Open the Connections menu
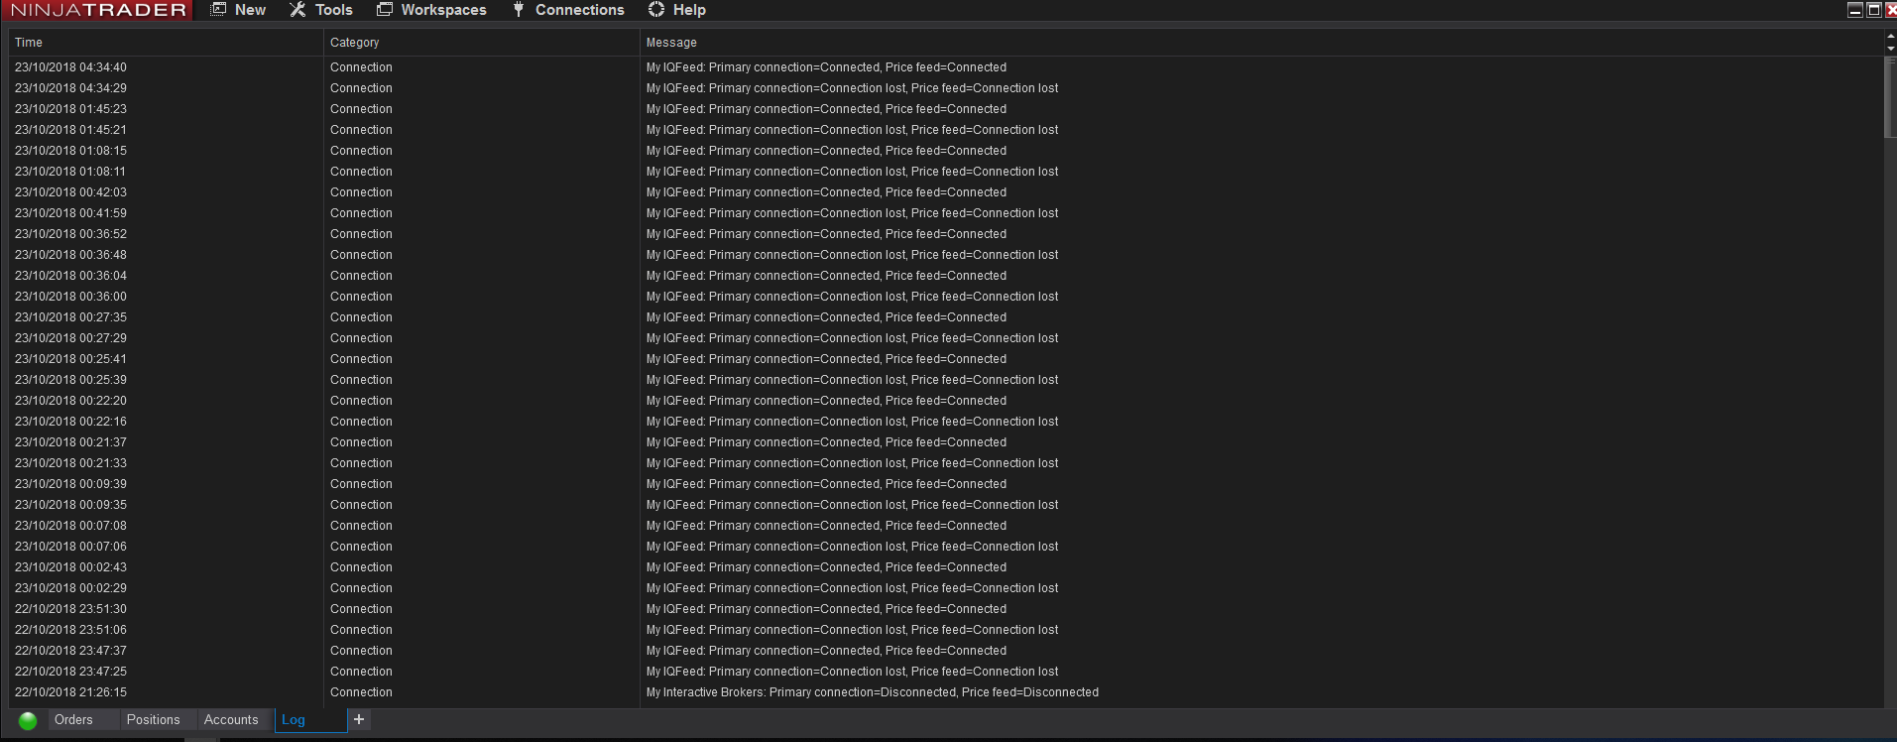The height and width of the screenshot is (742, 1897). click(568, 10)
